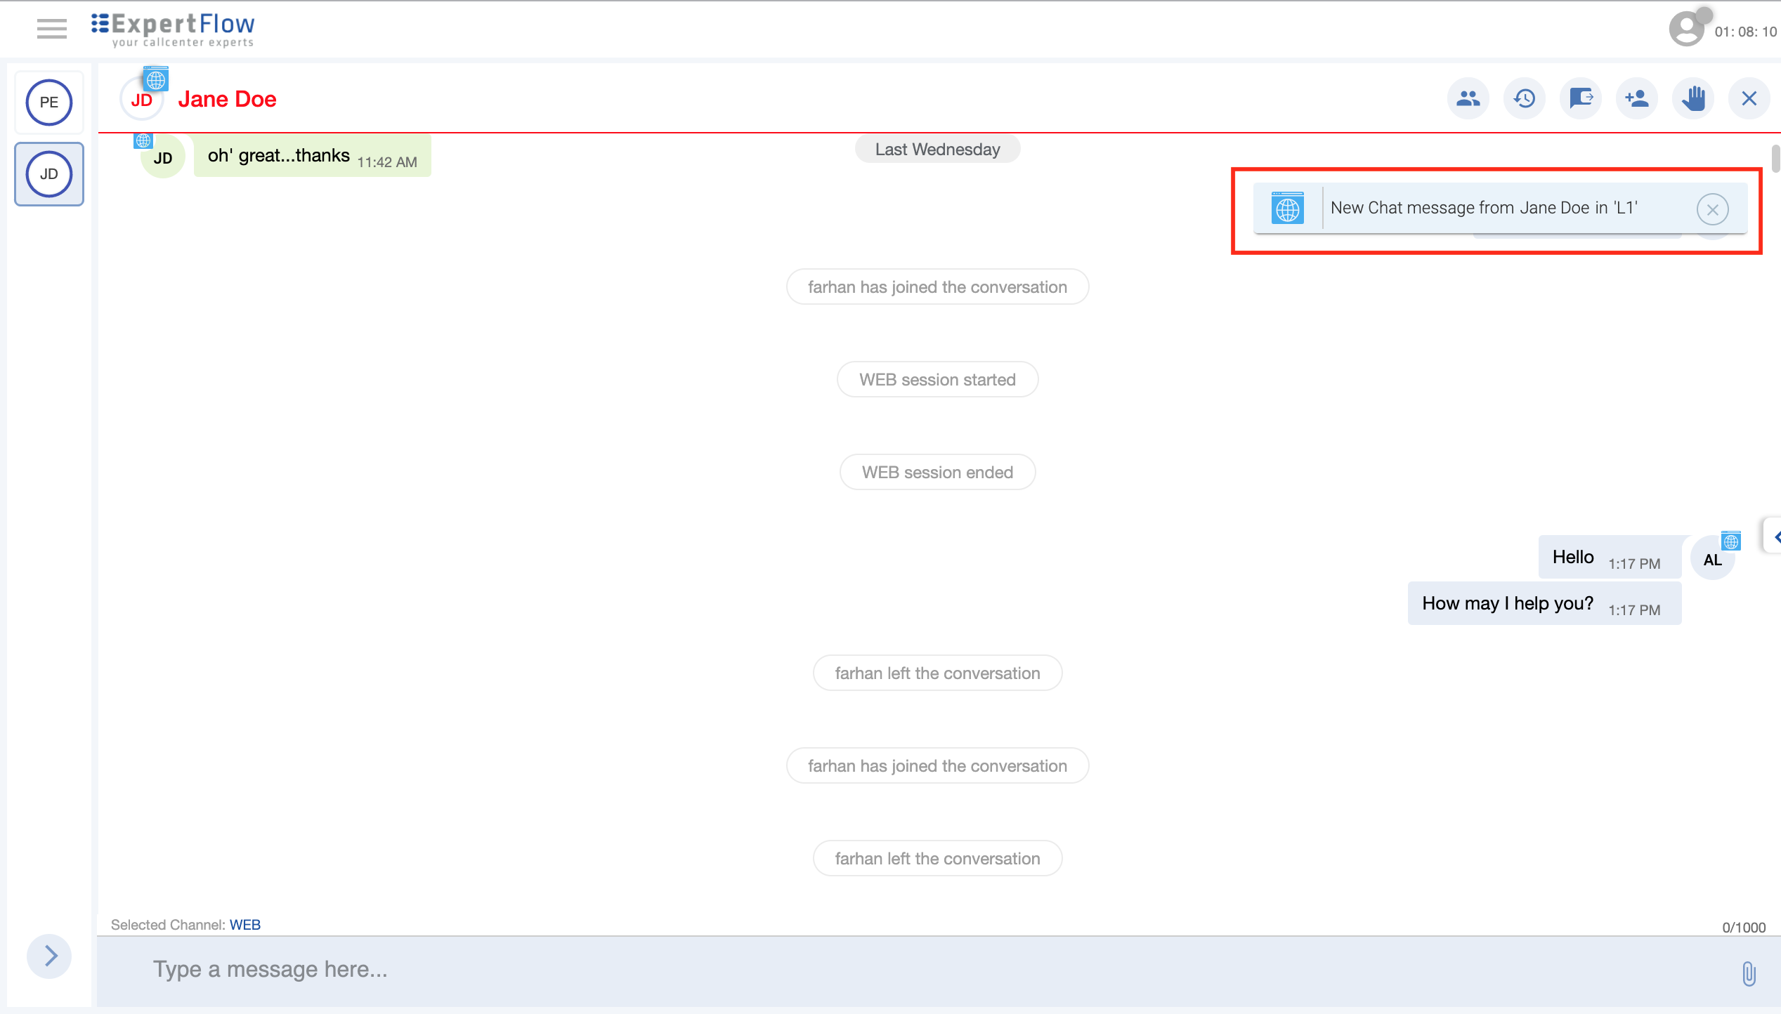Close the Jane Doe conversation

[1749, 98]
